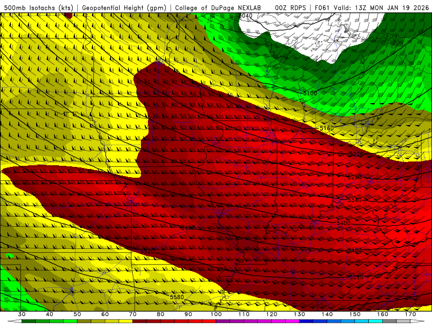Image resolution: width=432 pixels, height=324 pixels.
Task: Click the 150 value on the color scale
Action: pos(355,314)
